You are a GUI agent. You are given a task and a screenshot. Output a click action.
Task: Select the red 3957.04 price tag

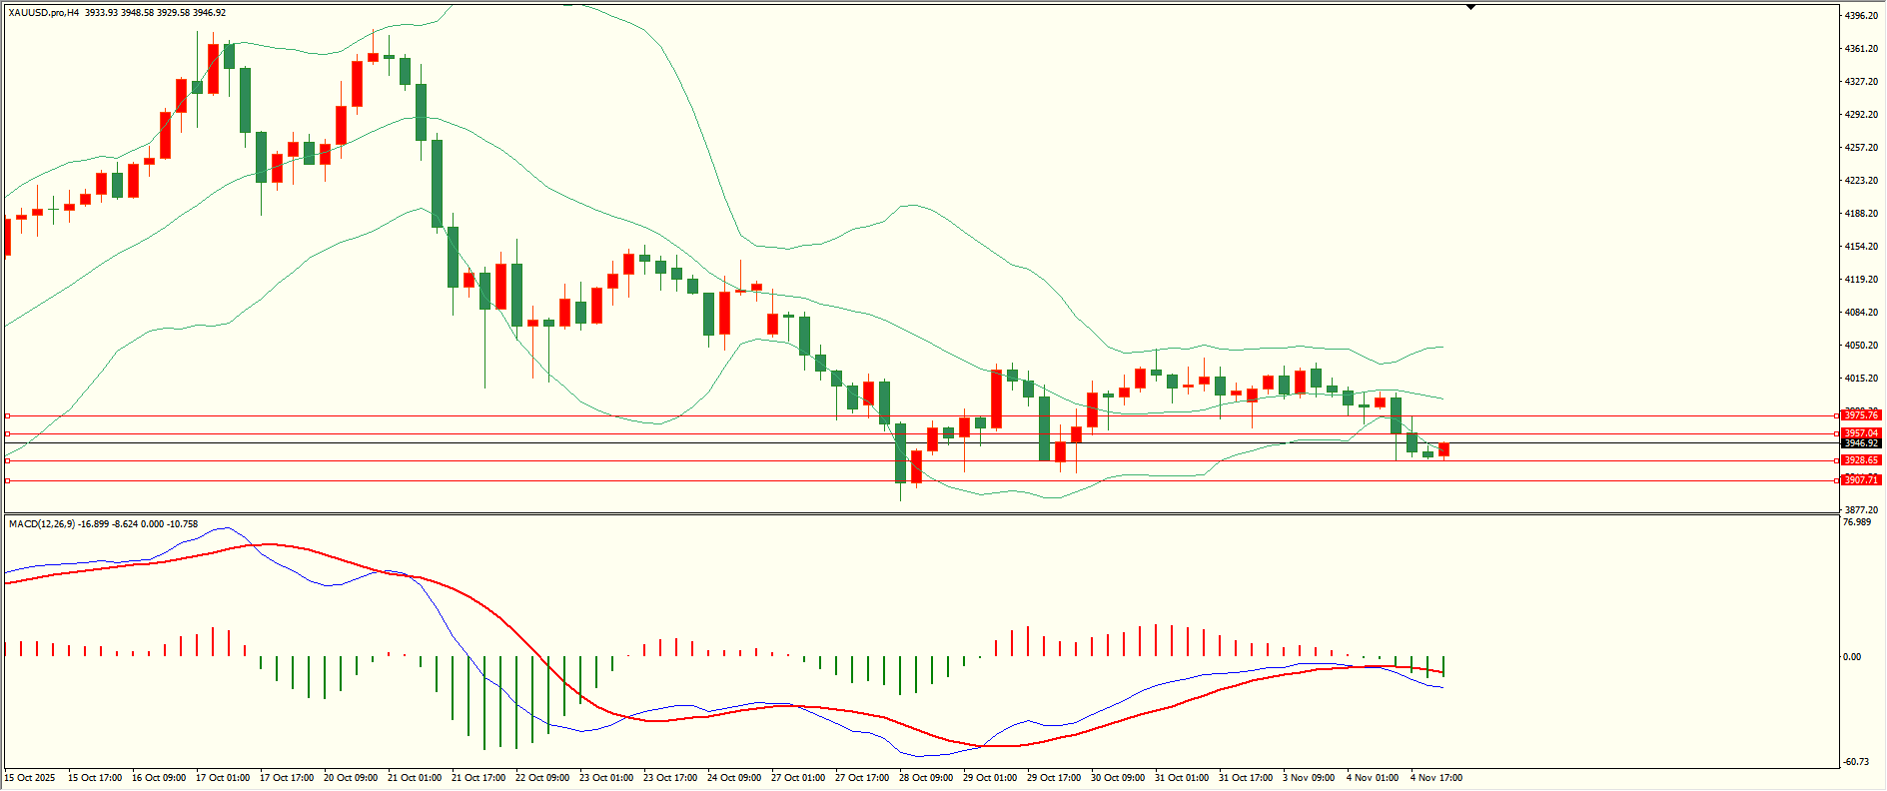pos(1860,433)
